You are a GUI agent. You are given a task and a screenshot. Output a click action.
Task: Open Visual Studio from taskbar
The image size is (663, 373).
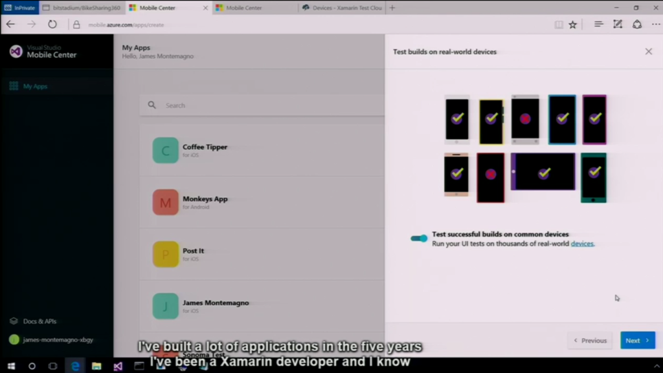[x=118, y=366]
